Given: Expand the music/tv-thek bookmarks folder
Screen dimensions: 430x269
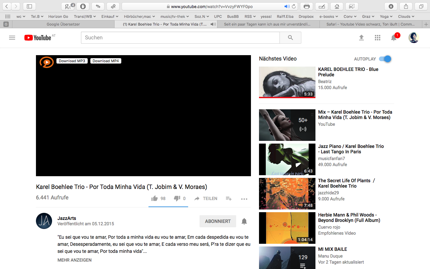Looking at the screenshot, I should point(174,16).
